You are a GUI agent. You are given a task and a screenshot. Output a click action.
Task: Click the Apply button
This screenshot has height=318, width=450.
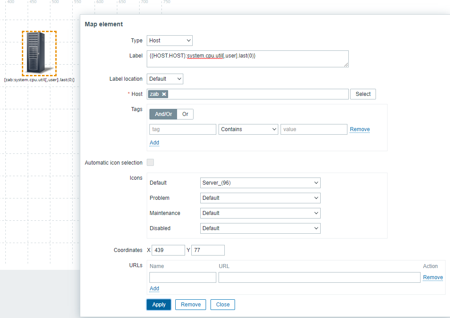(159, 305)
